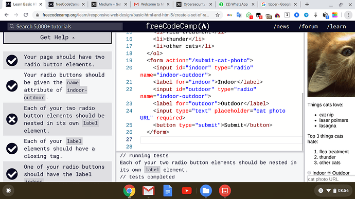
Task: Open Files app in the shelf
Action: [206, 191]
